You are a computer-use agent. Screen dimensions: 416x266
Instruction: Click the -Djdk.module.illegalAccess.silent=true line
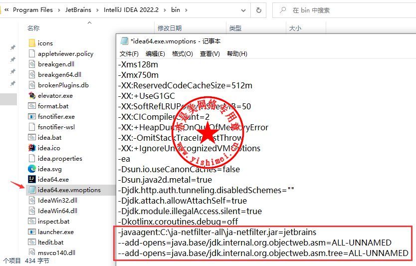pos(190,211)
